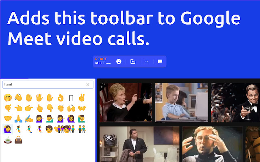Select the finger pointing up emoji
Screen dimensions: 260x162
pyautogui.click(x=39, y=108)
